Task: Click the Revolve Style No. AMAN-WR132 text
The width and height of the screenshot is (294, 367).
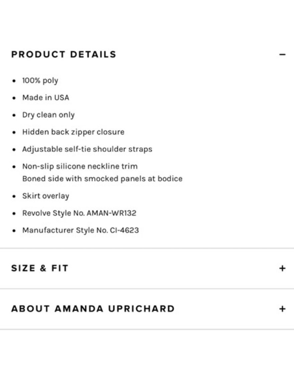Action: tap(79, 213)
